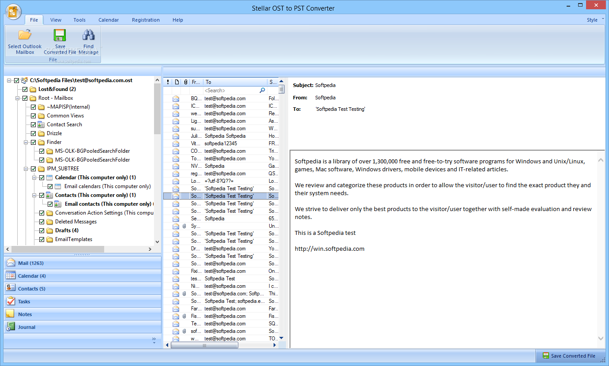Screen dimensions: 609x366
Task: Switch to the View tab
Action: point(56,20)
